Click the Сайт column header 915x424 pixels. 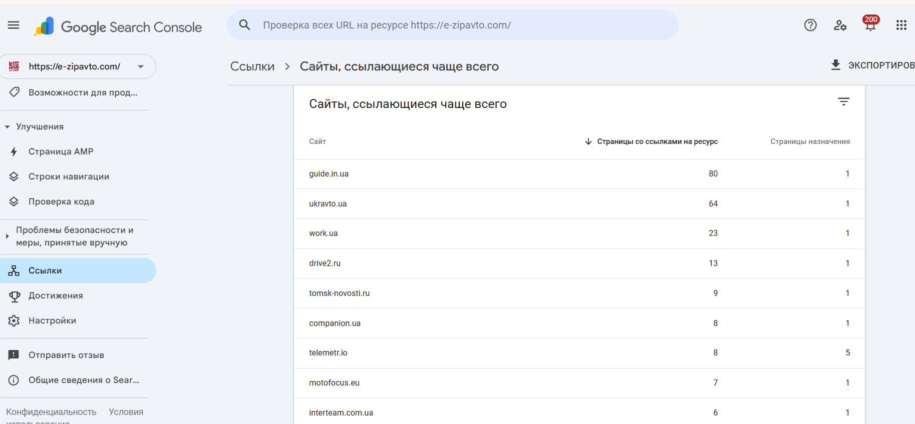[318, 141]
